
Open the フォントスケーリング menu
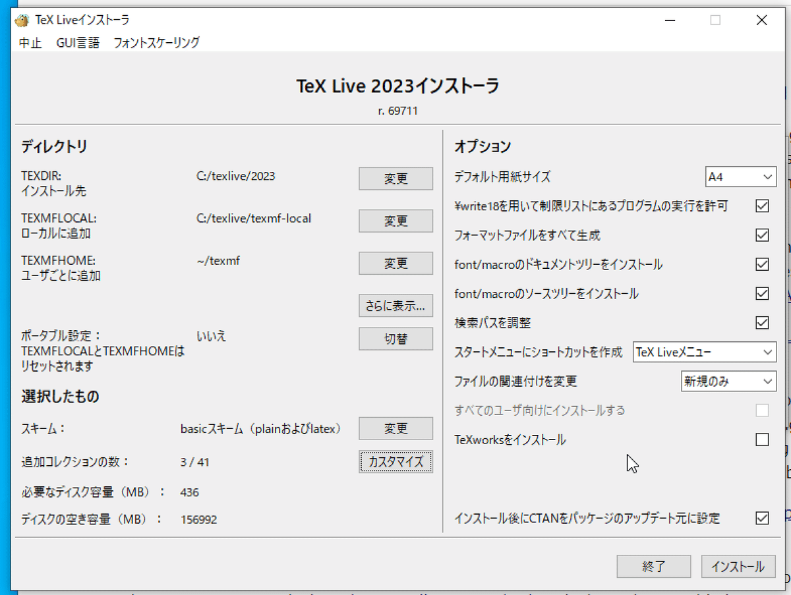[x=156, y=43]
